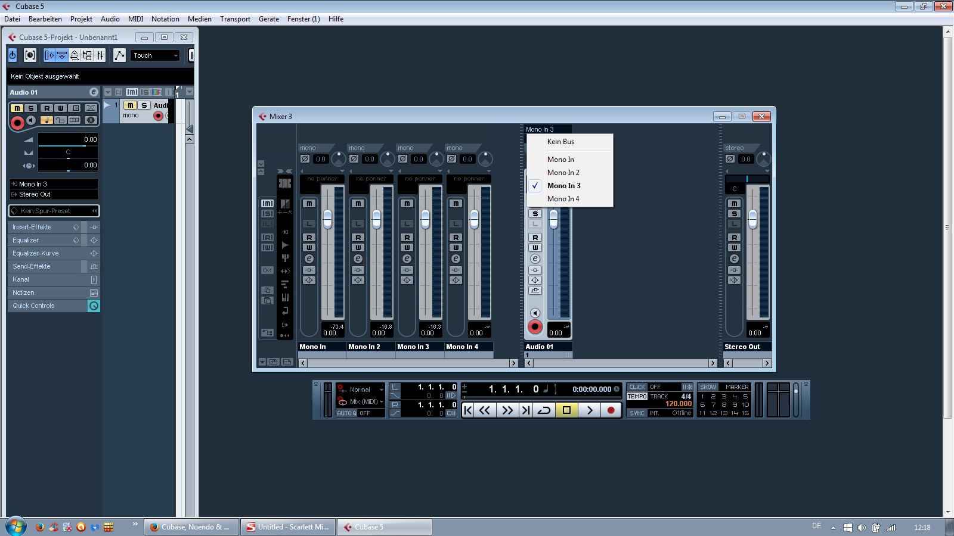Screen dimensions: 954x536
Task: Enable Write automation in the inspector
Action: click(60, 108)
